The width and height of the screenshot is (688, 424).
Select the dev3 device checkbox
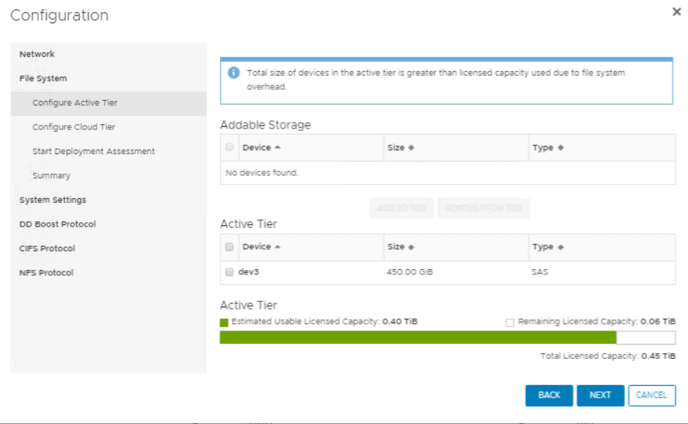tap(230, 272)
